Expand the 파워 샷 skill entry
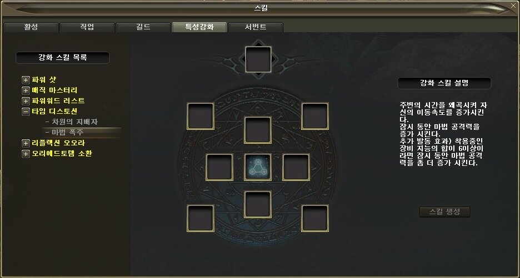 [x=26, y=80]
